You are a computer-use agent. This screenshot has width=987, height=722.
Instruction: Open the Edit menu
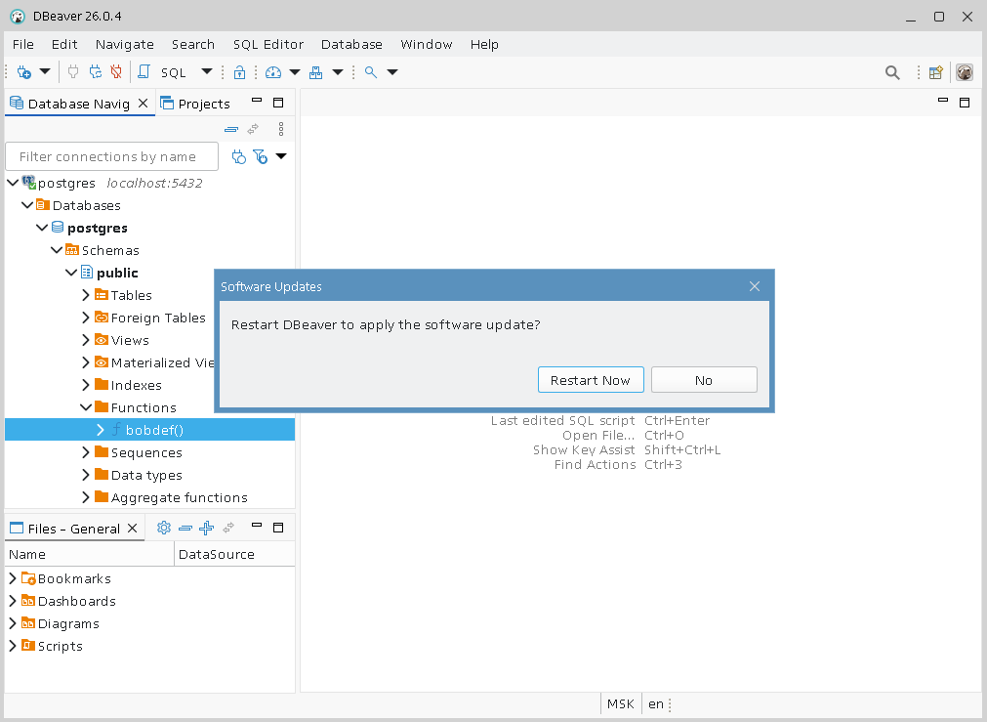pyautogui.click(x=64, y=44)
